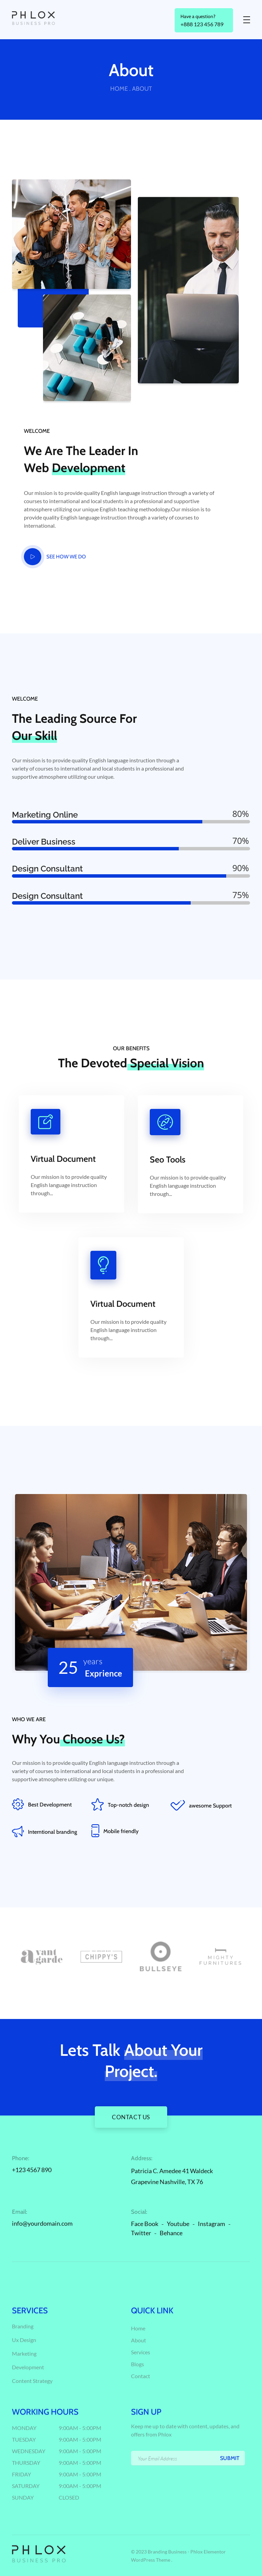Click the play icon beside See How We Do

point(32,556)
